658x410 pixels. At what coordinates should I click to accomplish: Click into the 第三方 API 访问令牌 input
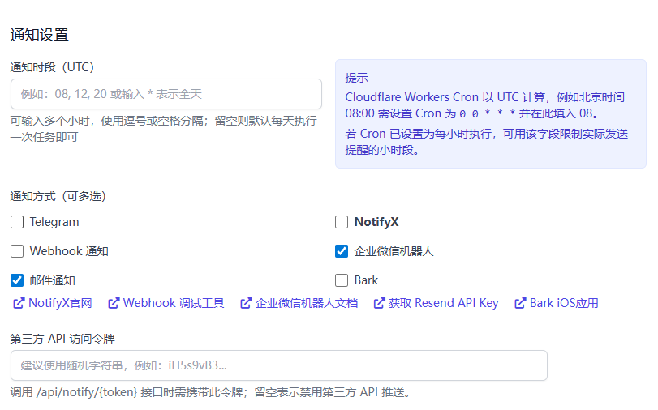278,365
